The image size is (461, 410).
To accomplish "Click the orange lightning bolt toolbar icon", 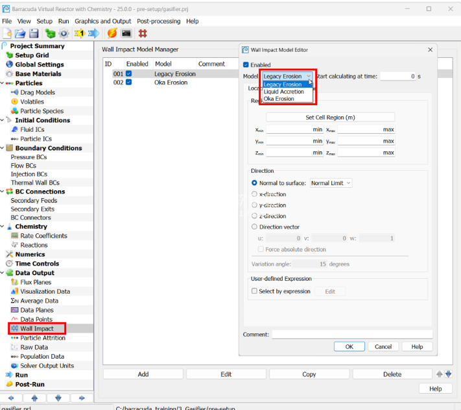I will tap(112, 33).
